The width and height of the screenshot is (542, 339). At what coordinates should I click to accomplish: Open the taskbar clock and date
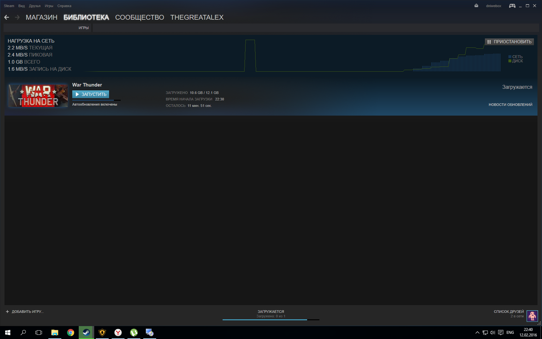click(528, 333)
